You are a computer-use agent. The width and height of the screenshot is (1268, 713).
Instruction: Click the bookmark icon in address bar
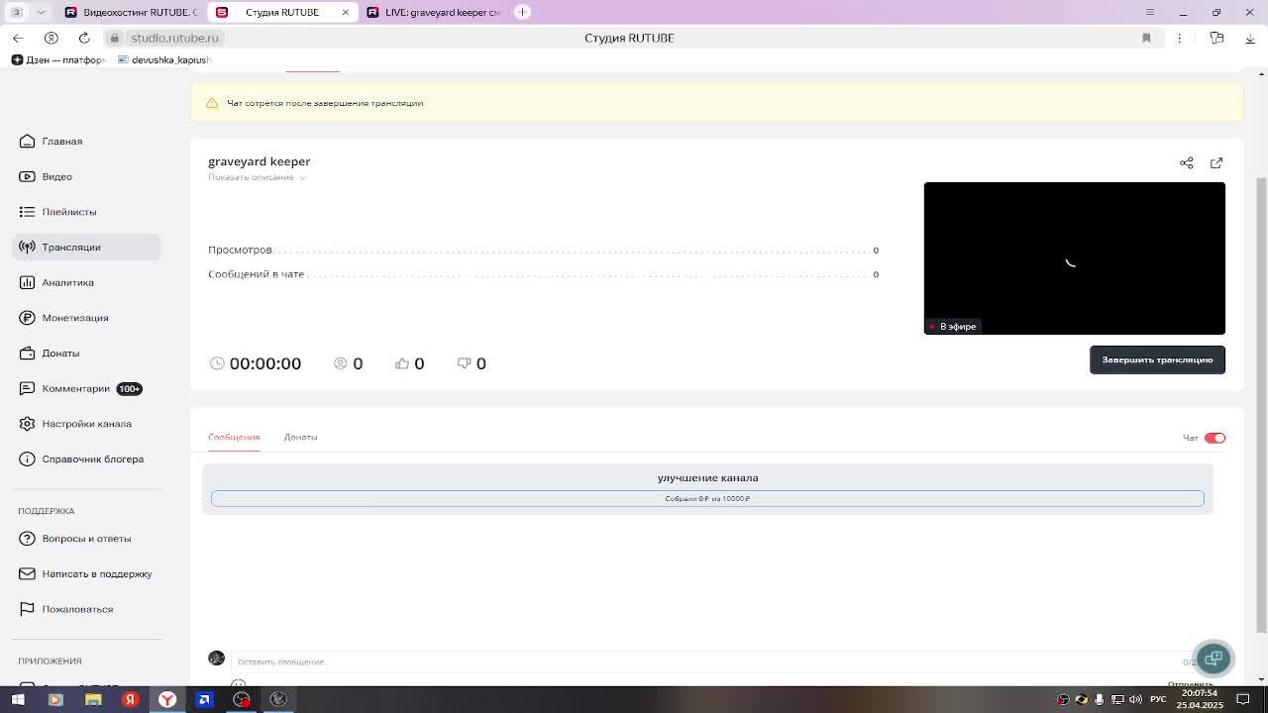point(1146,38)
